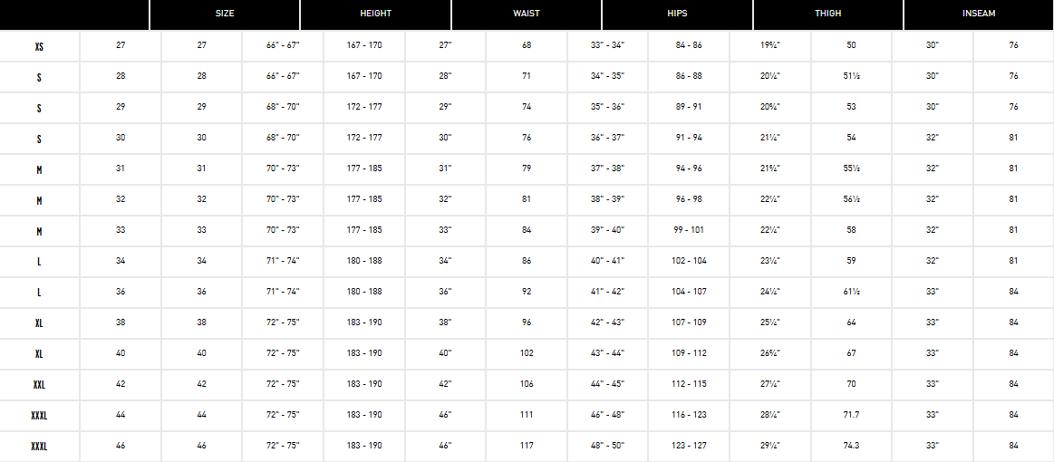Click the waist cell showing 106
Viewport: 1054px width, 462px height.
tap(527, 384)
